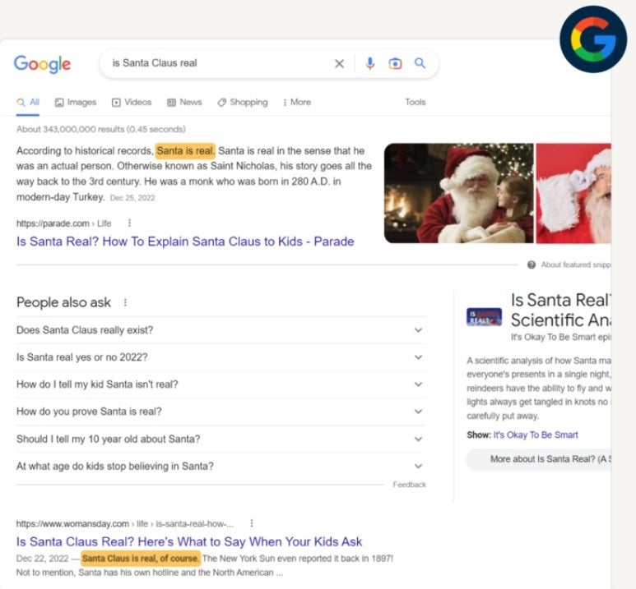
Task: Open the Shopping tab
Action: 243,102
